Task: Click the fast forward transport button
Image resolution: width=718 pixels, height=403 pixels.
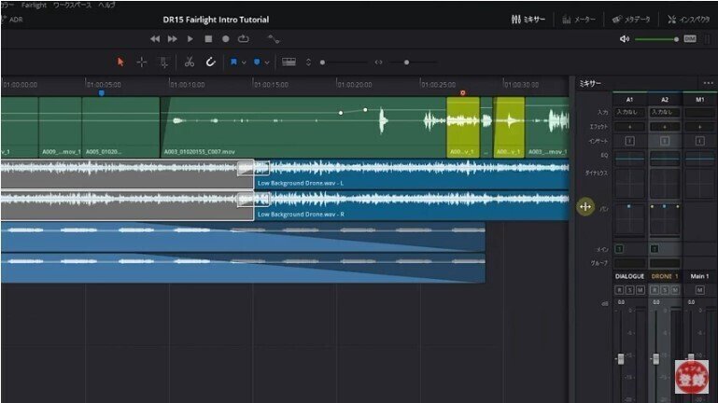Action: [173, 39]
